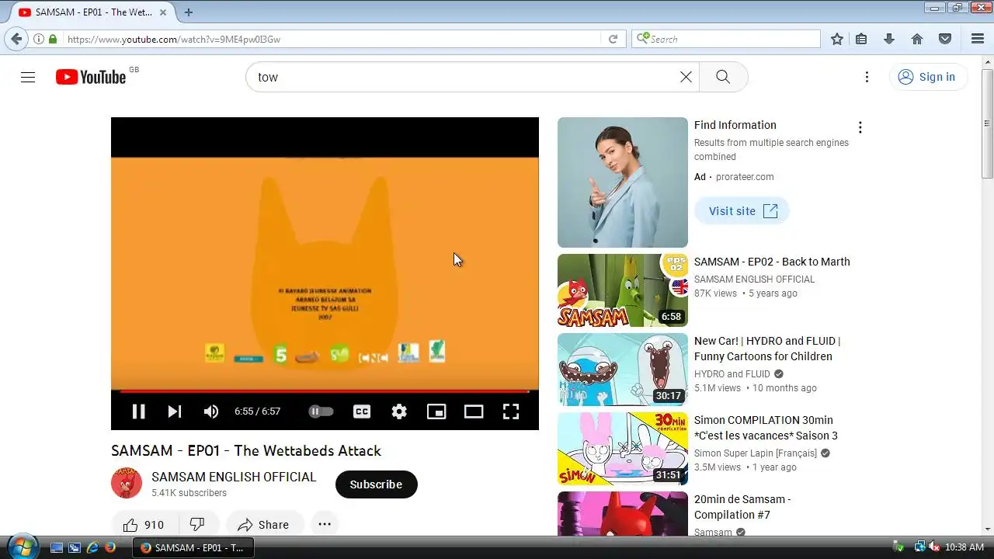Turn on closed captions
This screenshot has height=559, width=994.
point(362,411)
